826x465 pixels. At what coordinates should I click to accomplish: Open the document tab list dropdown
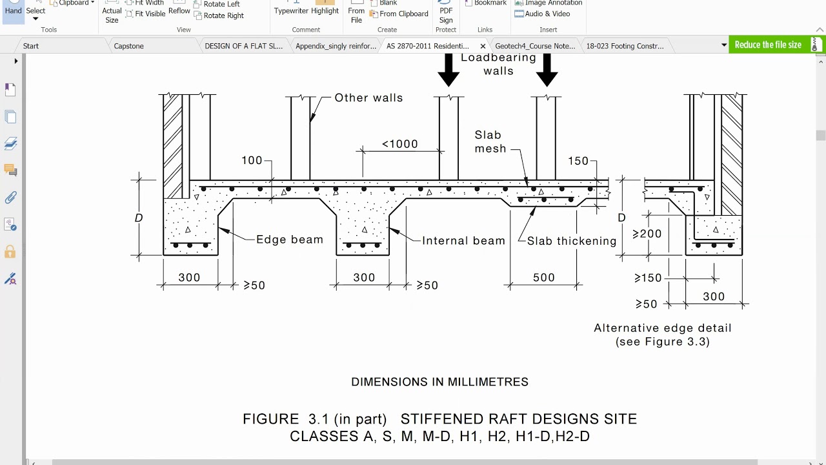[x=724, y=45]
